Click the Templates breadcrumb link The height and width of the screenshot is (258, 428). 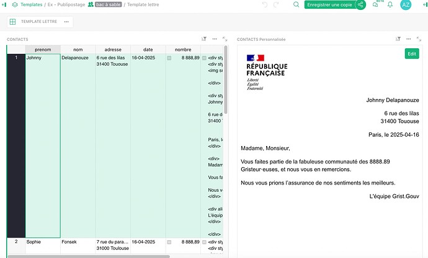pyautogui.click(x=32, y=4)
